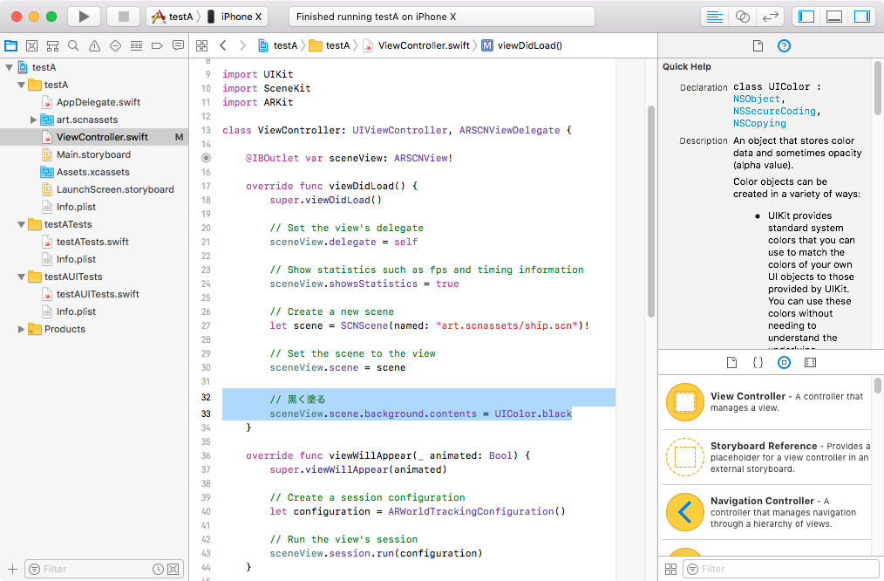Select View Controller library object
Image resolution: width=884 pixels, height=581 pixels.
pyautogui.click(x=767, y=402)
